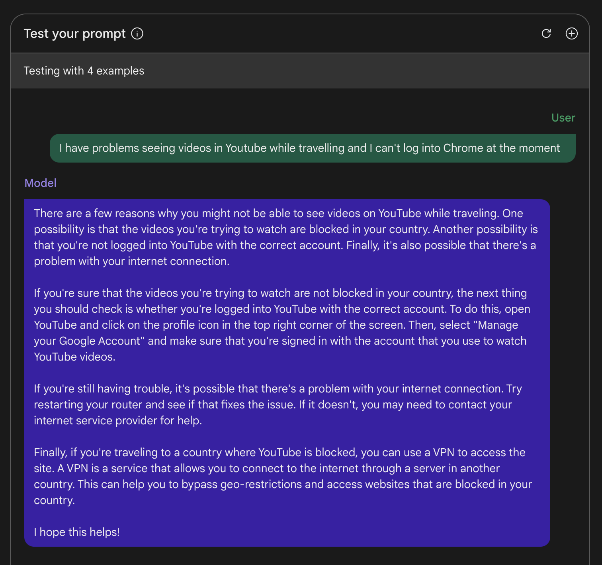Click the "Test your prompt" heading
602x565 pixels.
click(74, 33)
